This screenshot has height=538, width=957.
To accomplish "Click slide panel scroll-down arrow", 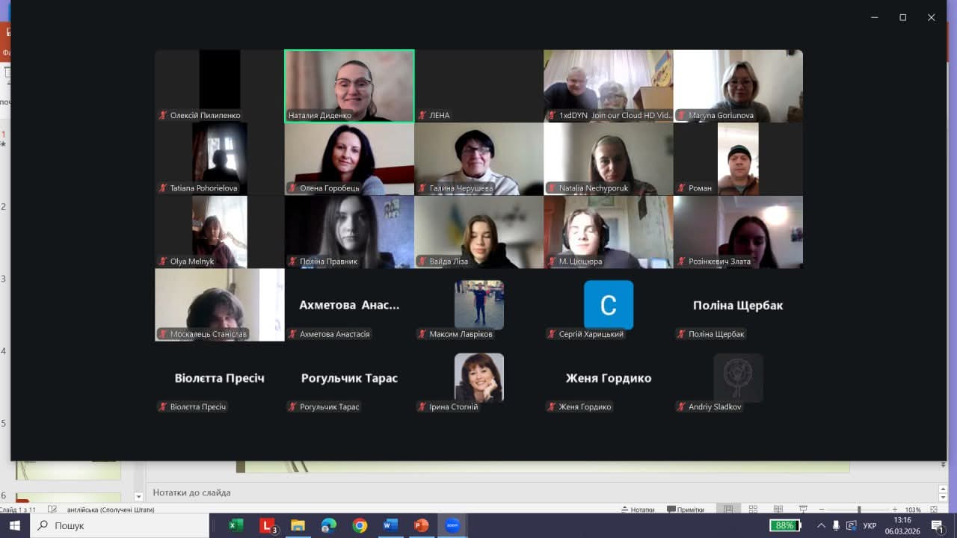I will pyautogui.click(x=138, y=497).
